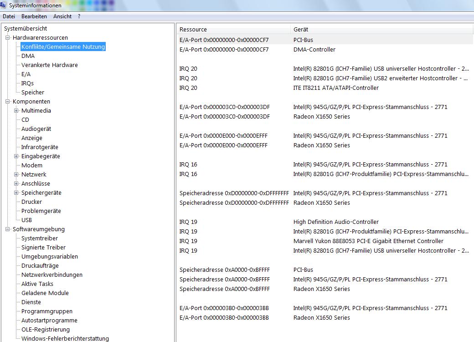
Task: Select Konflikte/Gemeinsame Nutzung in the tree
Action: 63,47
